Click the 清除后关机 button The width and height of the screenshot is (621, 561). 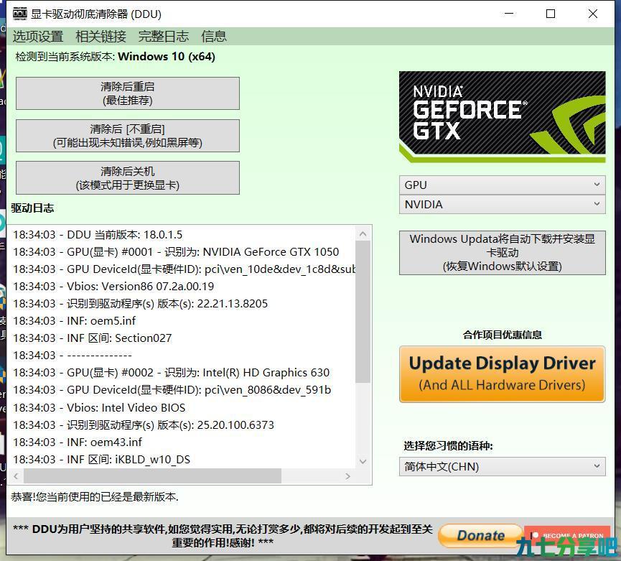128,178
